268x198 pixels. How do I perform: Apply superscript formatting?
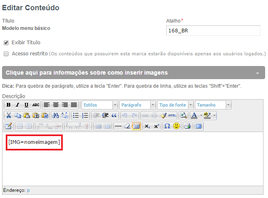(x=156, y=126)
